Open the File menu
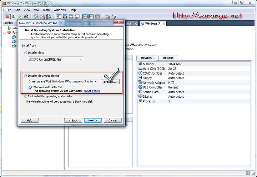 9,10
